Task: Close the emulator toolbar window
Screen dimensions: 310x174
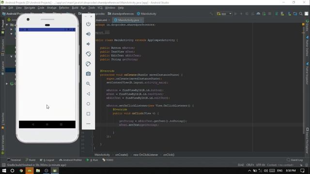Action: (91, 16)
